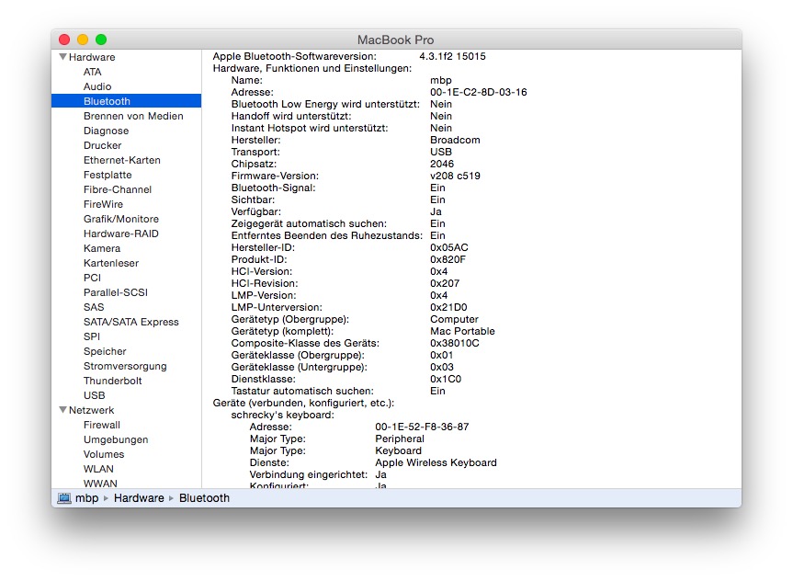Click the MacBook Pro window title
The image size is (793, 581).
(395, 40)
